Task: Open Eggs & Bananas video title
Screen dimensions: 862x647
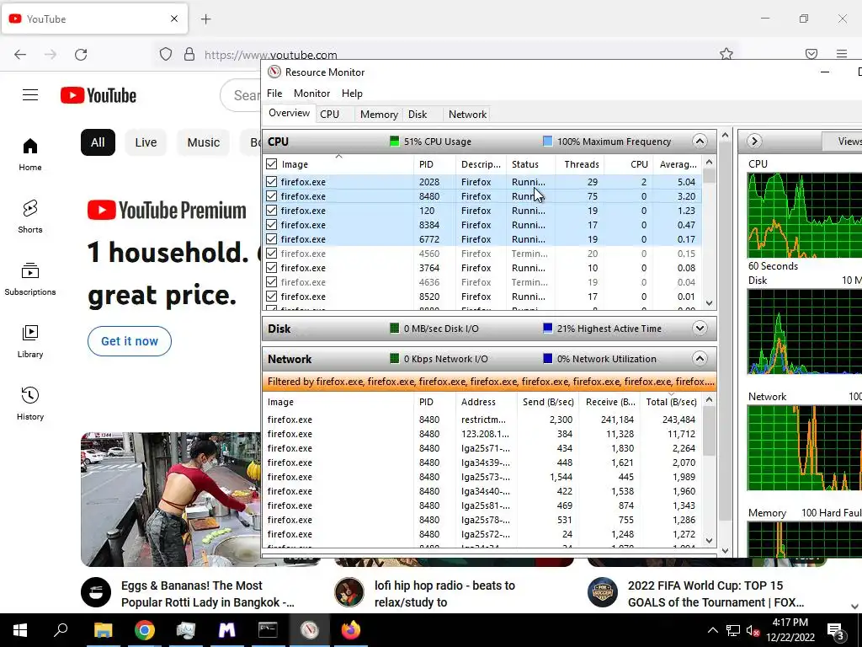Action: click(208, 594)
